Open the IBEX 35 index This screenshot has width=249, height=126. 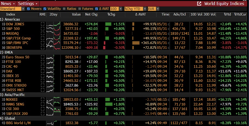[x=12, y=76]
